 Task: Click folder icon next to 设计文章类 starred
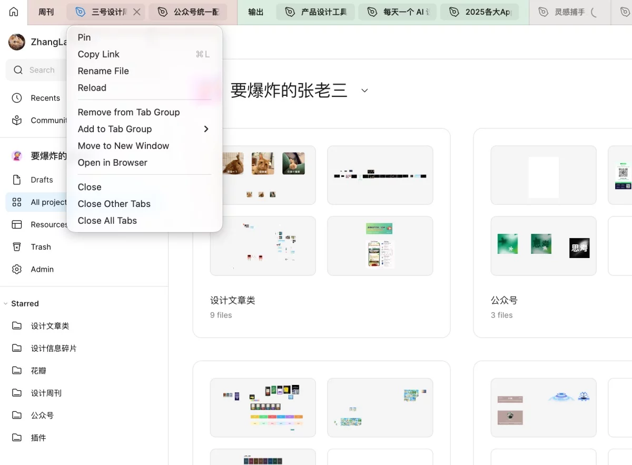17,326
